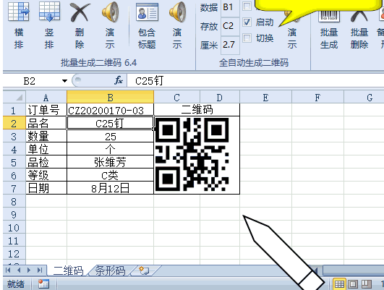Click the 包含标题 include-title icon

(x=147, y=12)
